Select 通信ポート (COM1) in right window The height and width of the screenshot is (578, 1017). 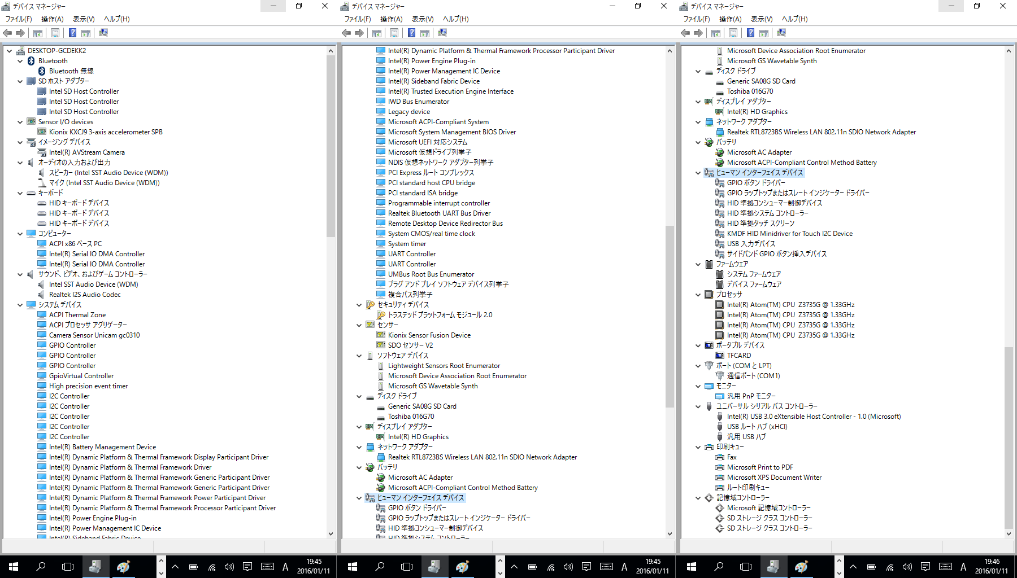(x=754, y=376)
